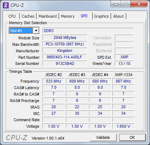This screenshot has height=145, width=150.
Task: Click the Command Rate row label
Action: pos(27,120)
